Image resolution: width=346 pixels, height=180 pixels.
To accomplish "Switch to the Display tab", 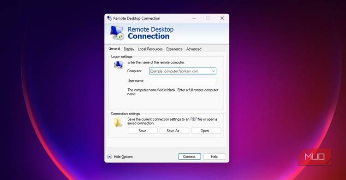I will 129,49.
